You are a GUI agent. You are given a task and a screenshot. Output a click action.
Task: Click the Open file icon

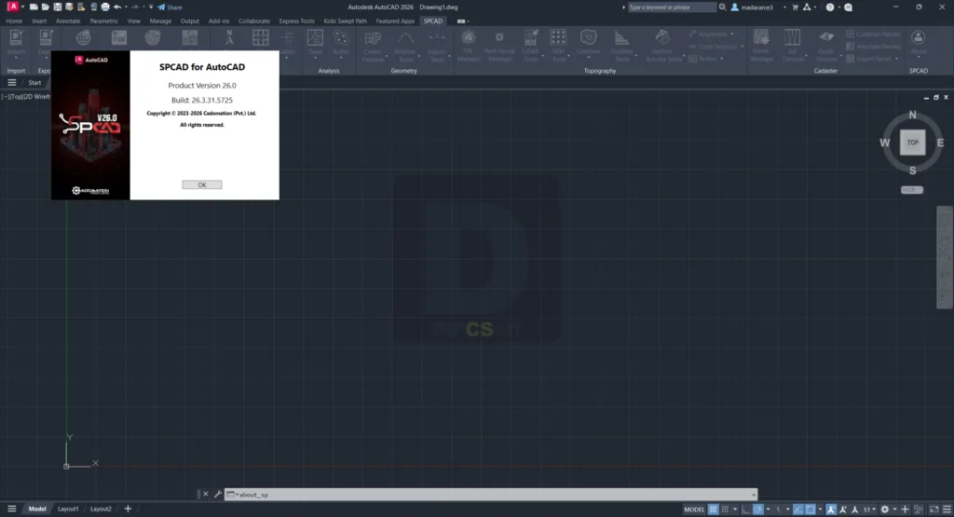(x=45, y=7)
